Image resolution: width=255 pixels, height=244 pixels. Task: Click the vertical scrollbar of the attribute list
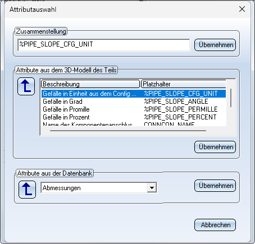pyautogui.click(x=231, y=98)
